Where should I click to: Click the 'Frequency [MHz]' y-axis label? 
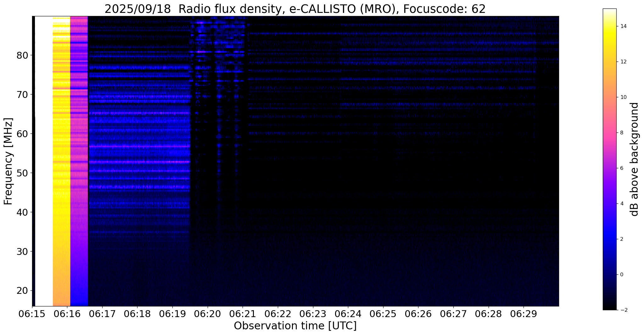(x=8, y=161)
